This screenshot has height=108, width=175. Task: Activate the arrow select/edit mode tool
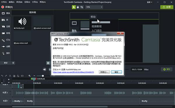point(74,7)
